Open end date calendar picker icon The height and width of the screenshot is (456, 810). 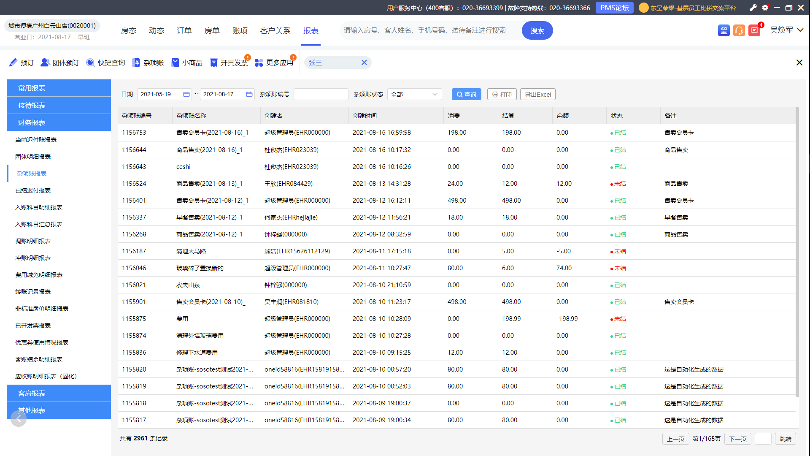[x=249, y=94]
